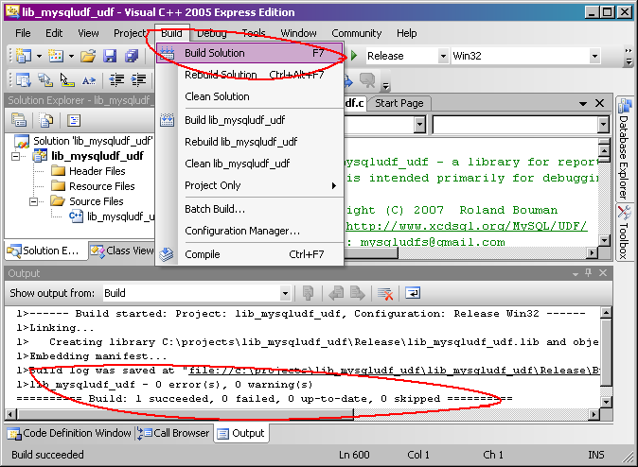Open the editor members dropdown on right
The height and width of the screenshot is (467, 638).
tap(603, 125)
